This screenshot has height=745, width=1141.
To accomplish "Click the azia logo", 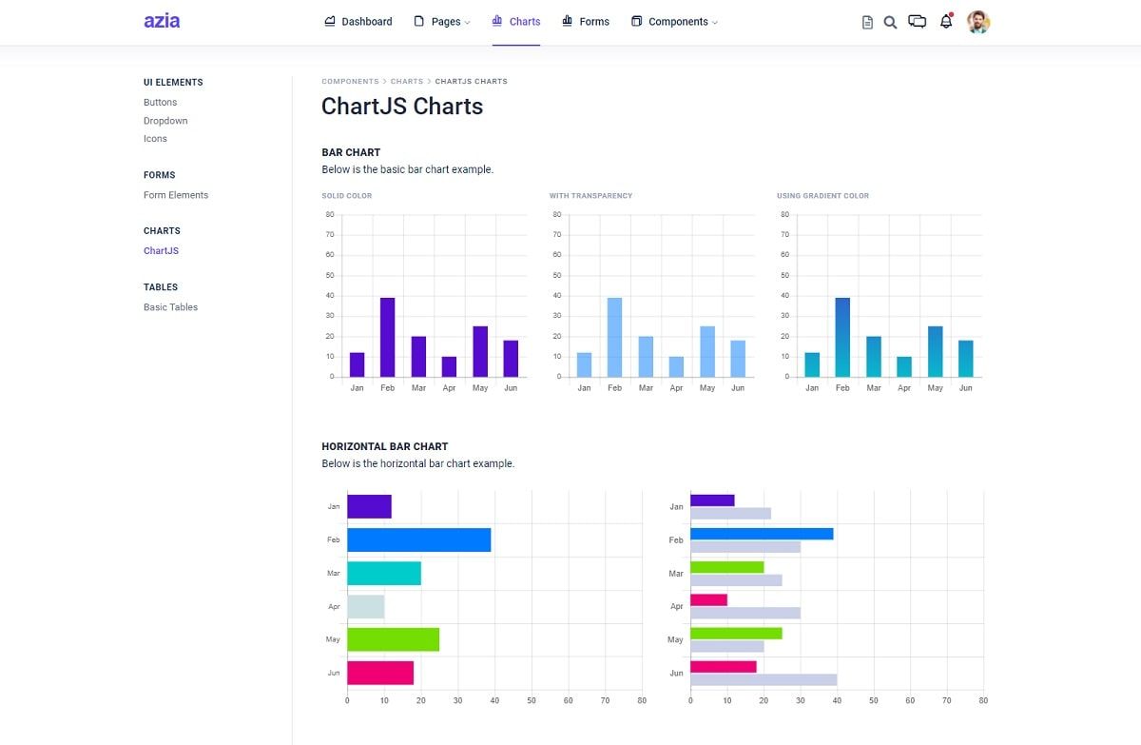I will click(x=162, y=20).
